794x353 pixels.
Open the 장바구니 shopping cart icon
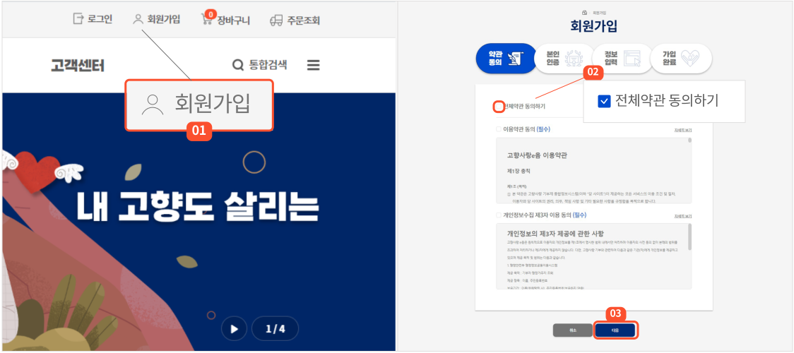coord(206,20)
